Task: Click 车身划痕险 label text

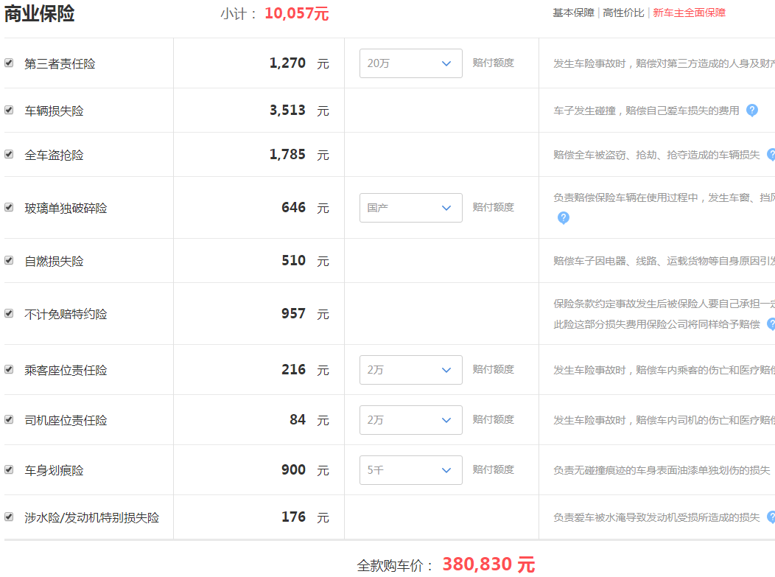Action: (54, 470)
